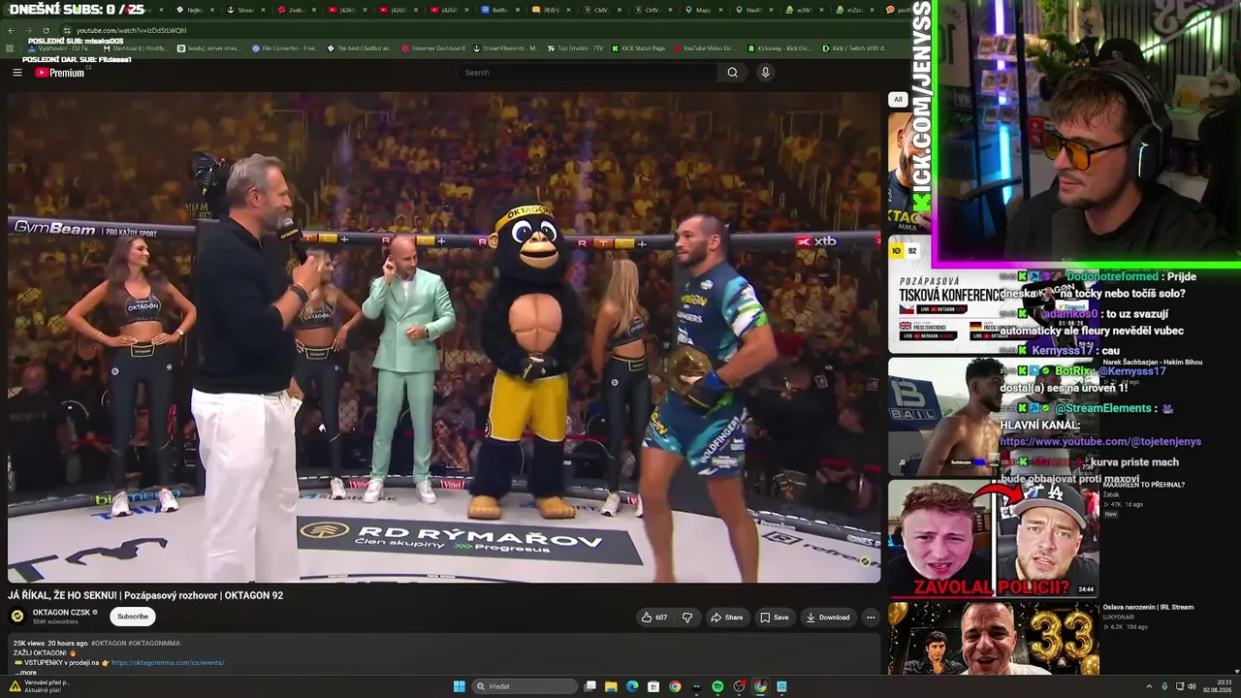The width and height of the screenshot is (1241, 698).
Task: Dislike the video with thumbs-down icon
Action: pos(686,618)
